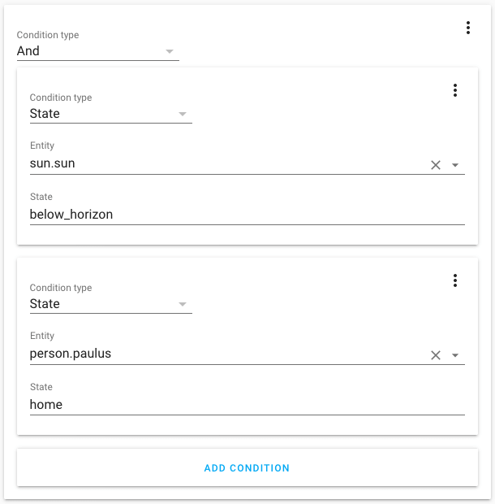Open the person.paulus condition three-dot menu
The height and width of the screenshot is (504, 495).
tap(455, 280)
